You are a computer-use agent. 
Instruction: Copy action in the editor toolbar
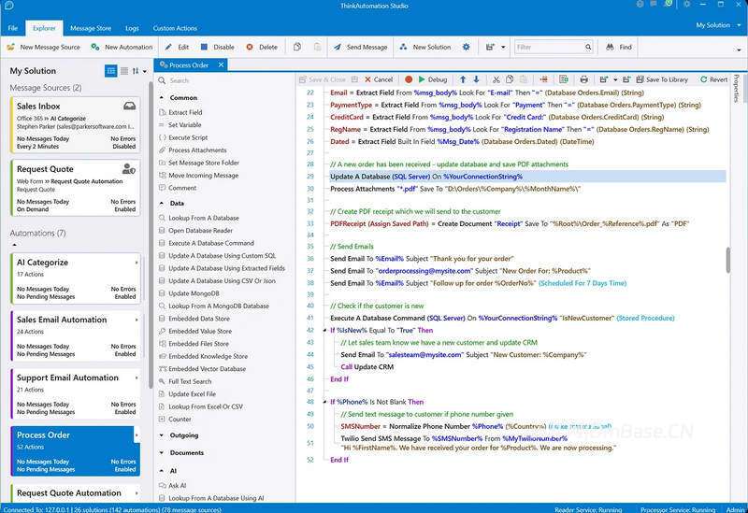[x=510, y=79]
